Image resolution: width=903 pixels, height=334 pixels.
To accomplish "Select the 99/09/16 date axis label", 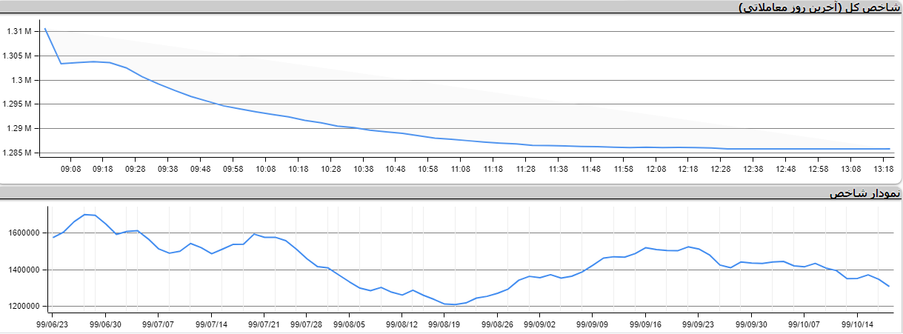I will (645, 324).
